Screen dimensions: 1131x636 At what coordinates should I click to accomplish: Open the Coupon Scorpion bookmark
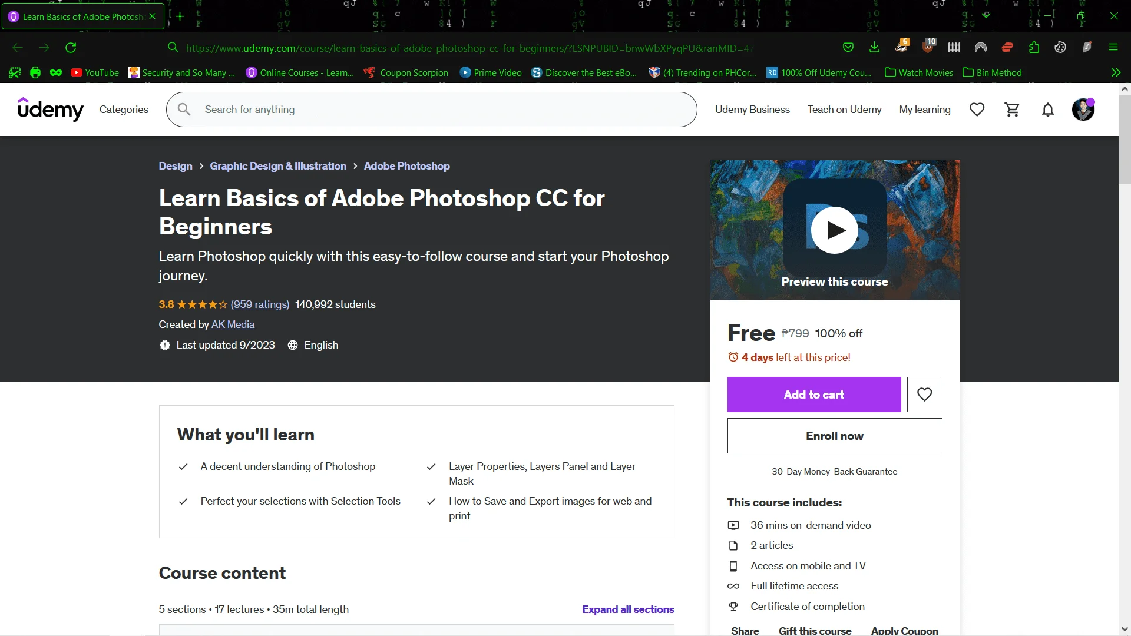[406, 73]
